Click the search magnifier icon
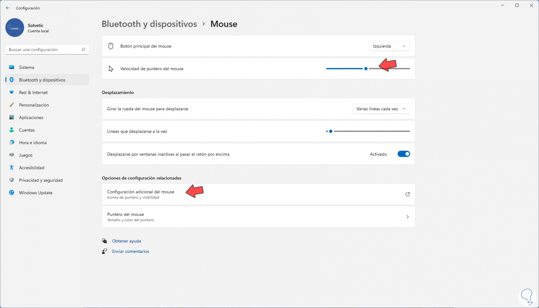The image size is (539, 308). [x=83, y=50]
